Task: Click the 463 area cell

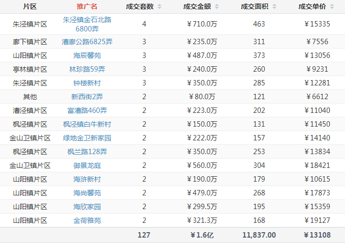Action: pos(259,24)
